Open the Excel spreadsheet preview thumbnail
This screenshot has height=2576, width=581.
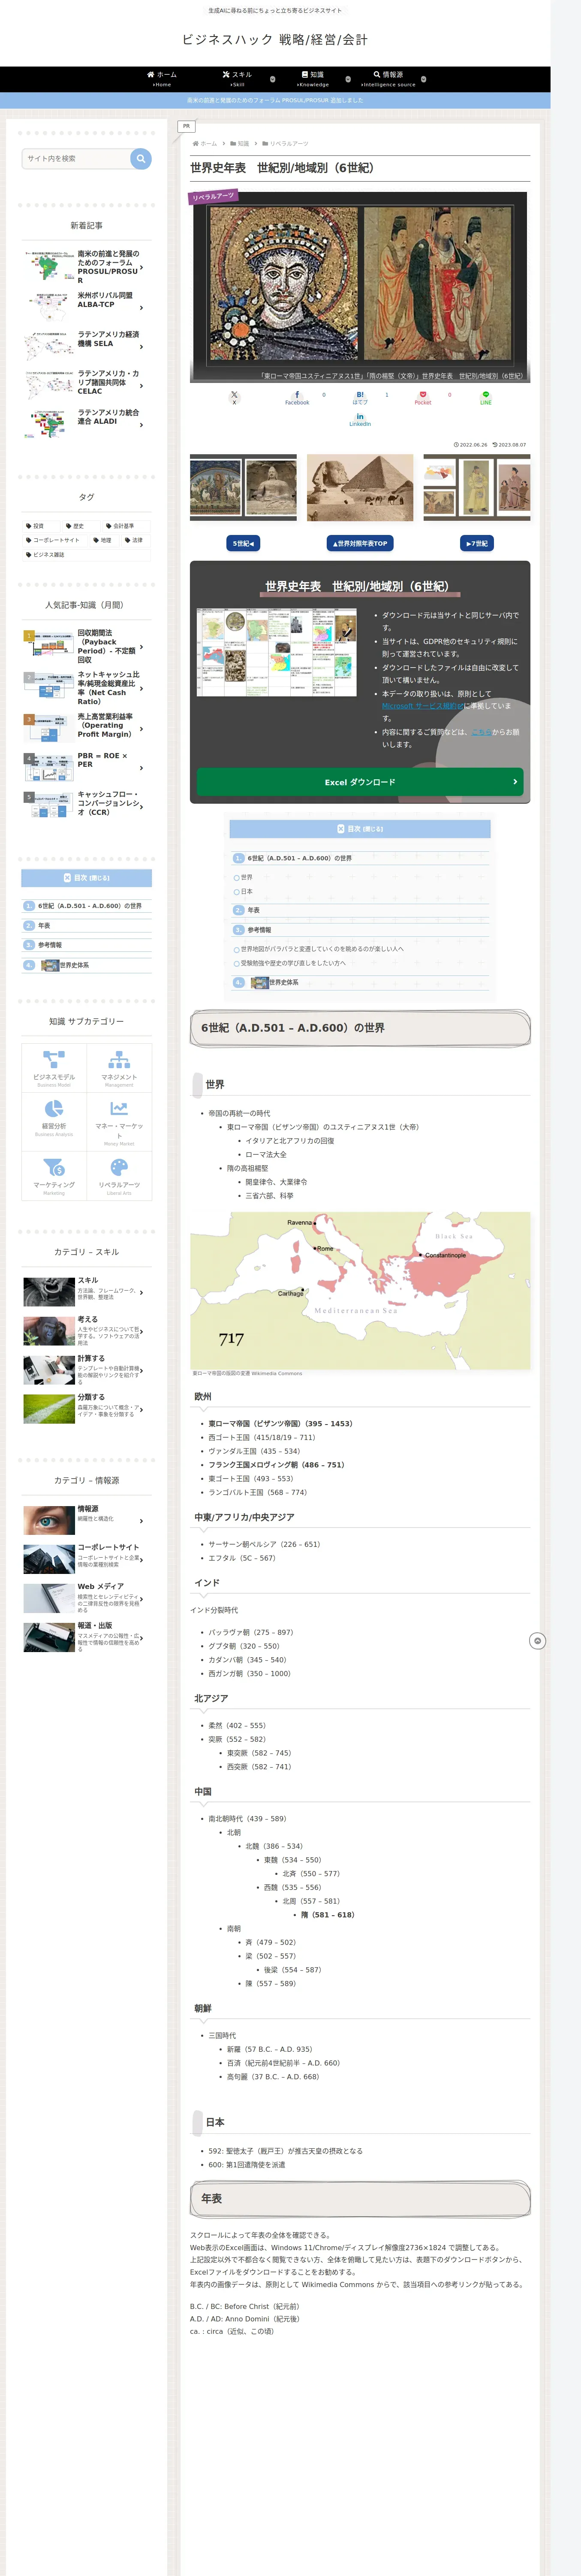pos(277,652)
